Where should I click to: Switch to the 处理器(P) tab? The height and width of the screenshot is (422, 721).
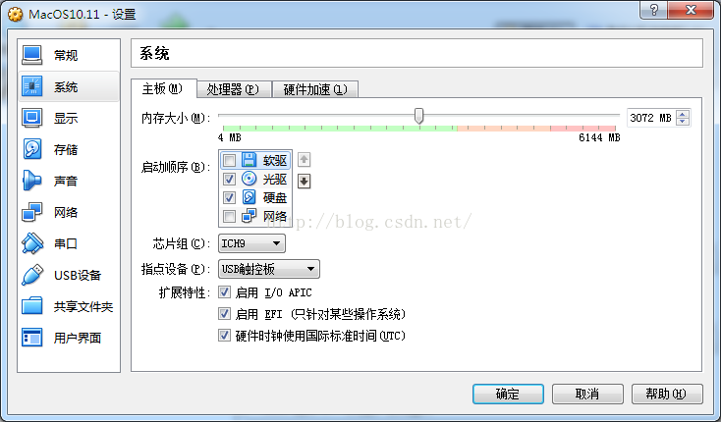click(233, 89)
